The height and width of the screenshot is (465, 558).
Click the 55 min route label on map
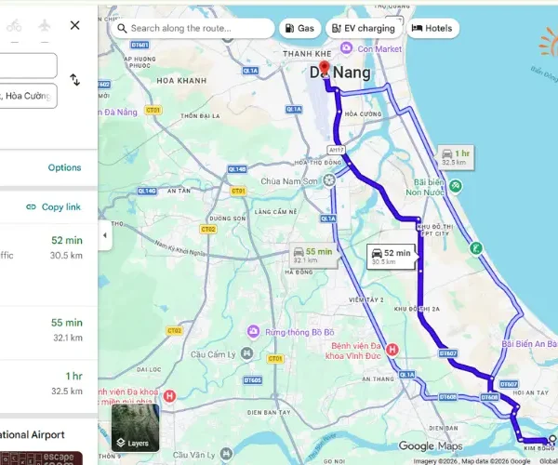pos(313,255)
